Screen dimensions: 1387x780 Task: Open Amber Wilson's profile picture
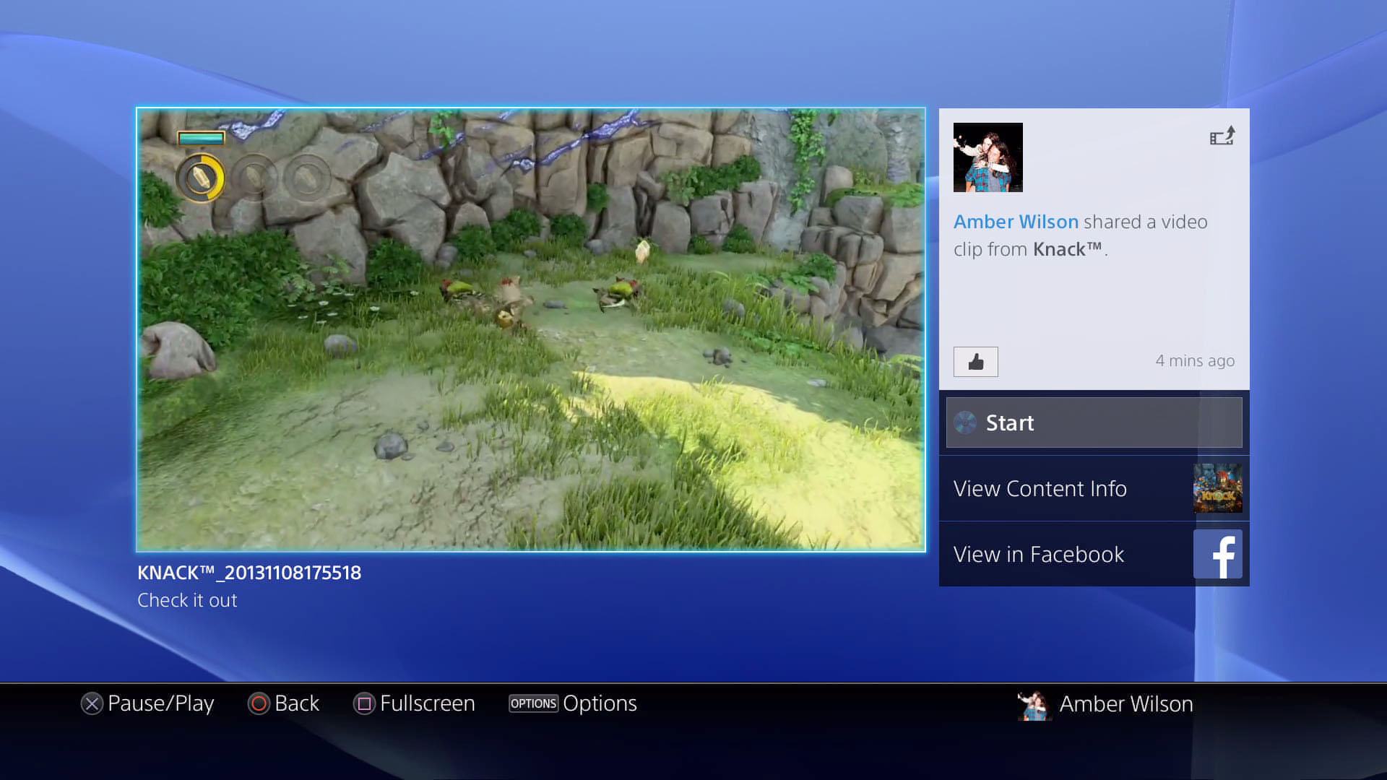point(988,157)
